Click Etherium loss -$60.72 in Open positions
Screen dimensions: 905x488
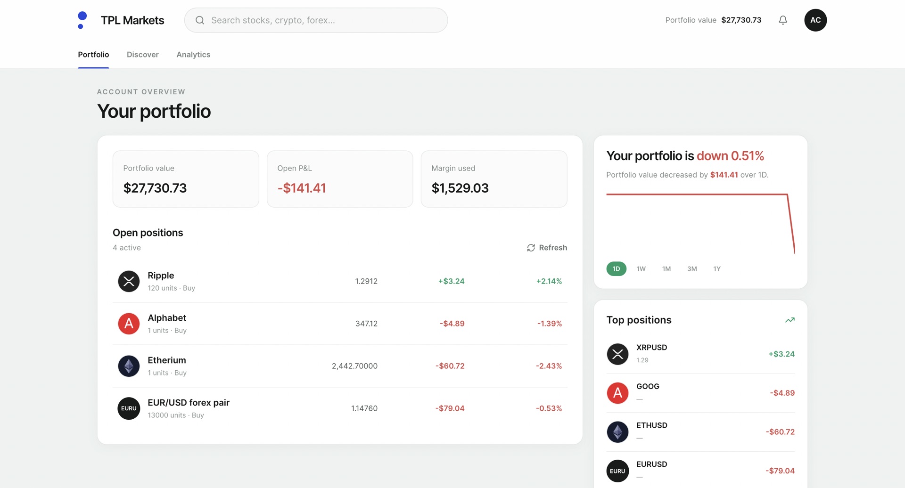[x=450, y=366]
